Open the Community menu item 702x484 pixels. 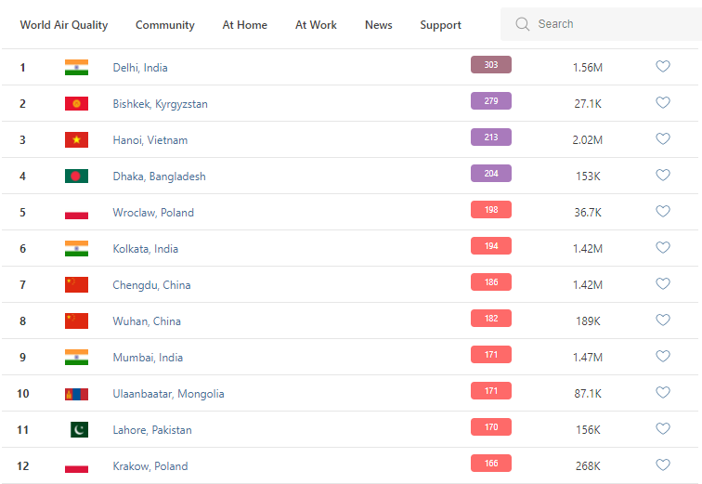[165, 25]
